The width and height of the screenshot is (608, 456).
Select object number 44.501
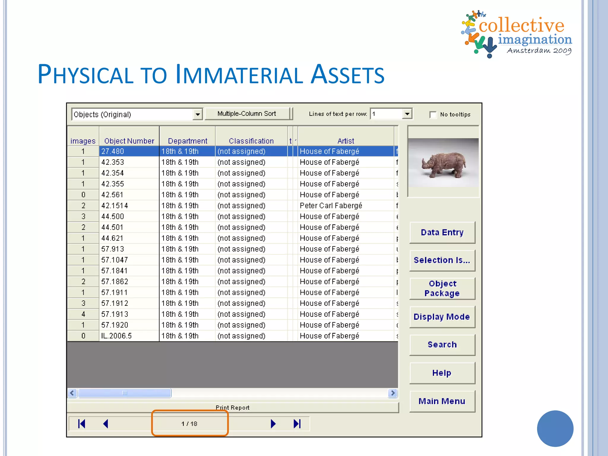coord(129,227)
